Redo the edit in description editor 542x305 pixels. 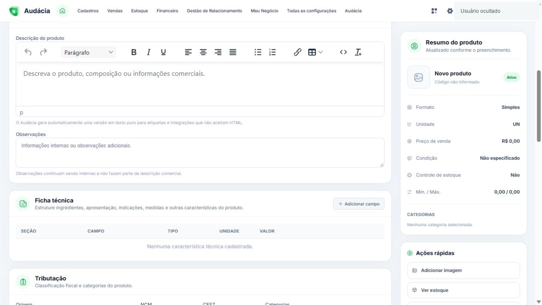43,52
